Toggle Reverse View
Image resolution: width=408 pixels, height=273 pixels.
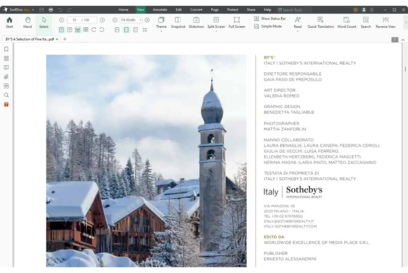tap(385, 23)
